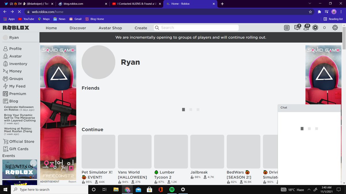
Task: Open friend requests icon with badge 33
Action: [x=306, y=28]
